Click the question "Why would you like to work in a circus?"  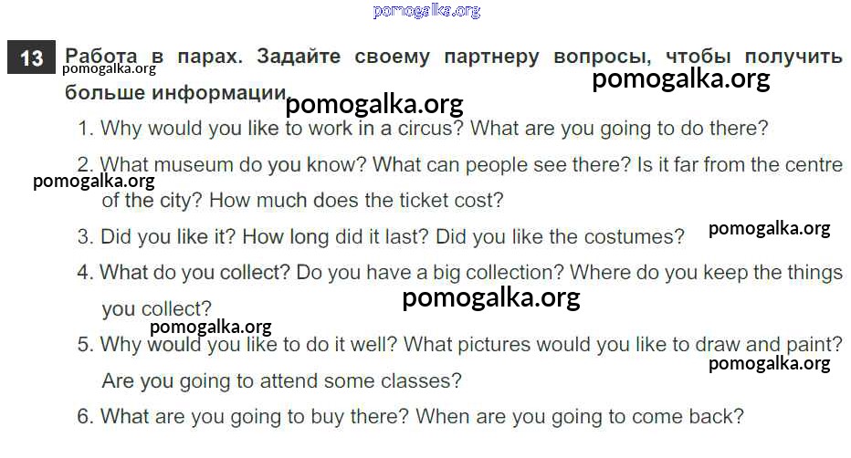pyautogui.click(x=282, y=129)
